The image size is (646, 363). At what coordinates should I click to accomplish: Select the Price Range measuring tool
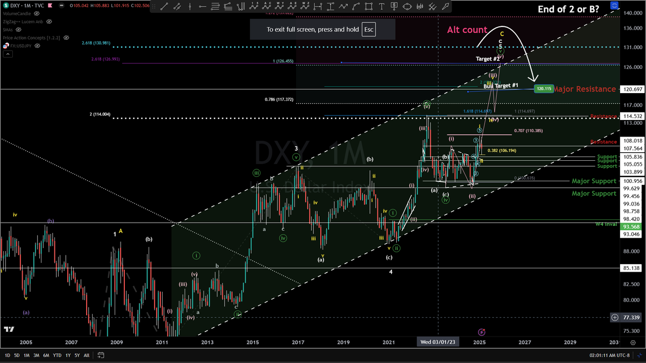click(x=331, y=6)
